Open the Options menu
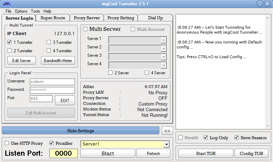Viewport: 273px width, 162px height. click(21, 11)
